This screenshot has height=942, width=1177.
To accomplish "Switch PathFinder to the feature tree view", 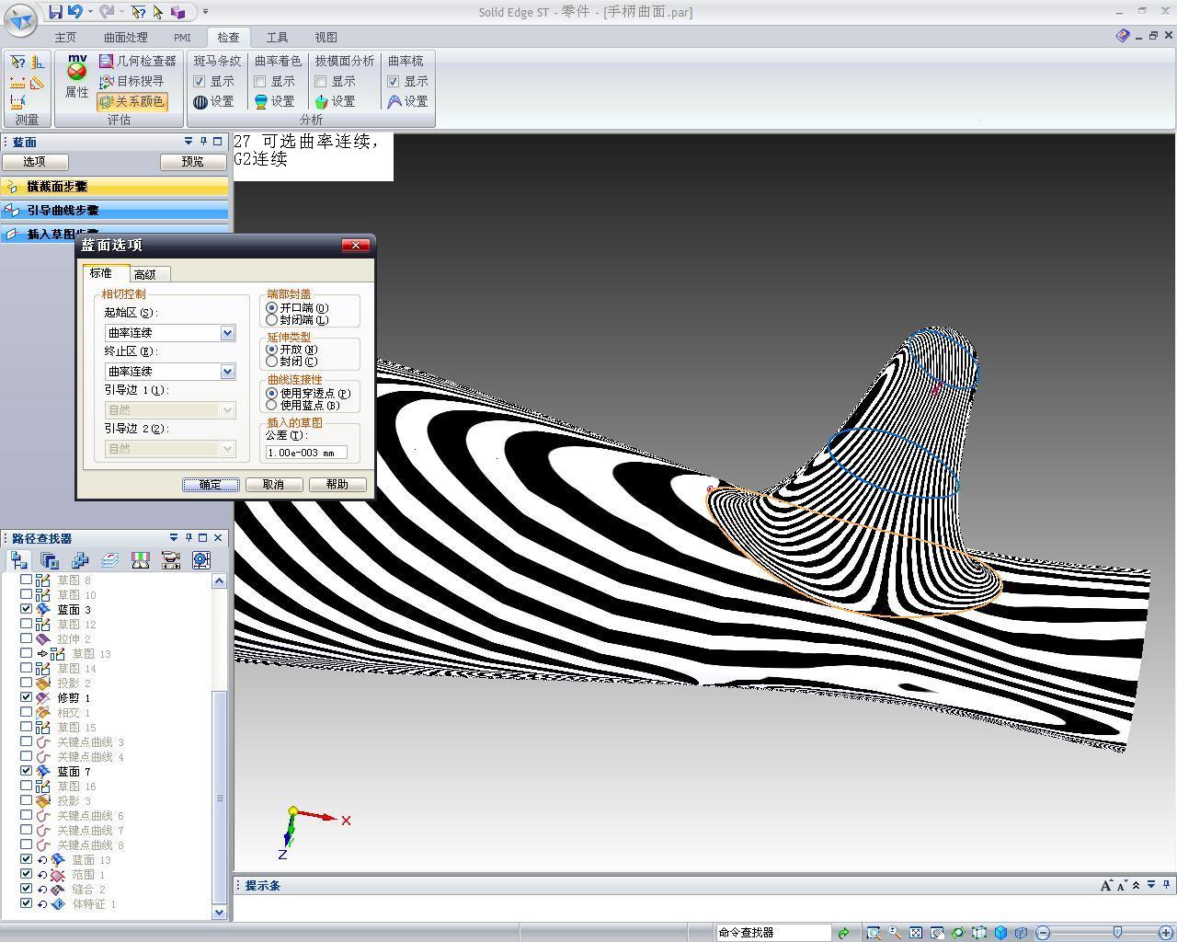I will [18, 560].
